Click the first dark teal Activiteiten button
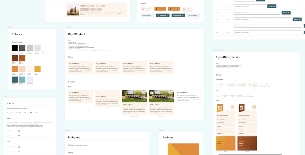Screen dimensions: 305x155 [163, 15]
